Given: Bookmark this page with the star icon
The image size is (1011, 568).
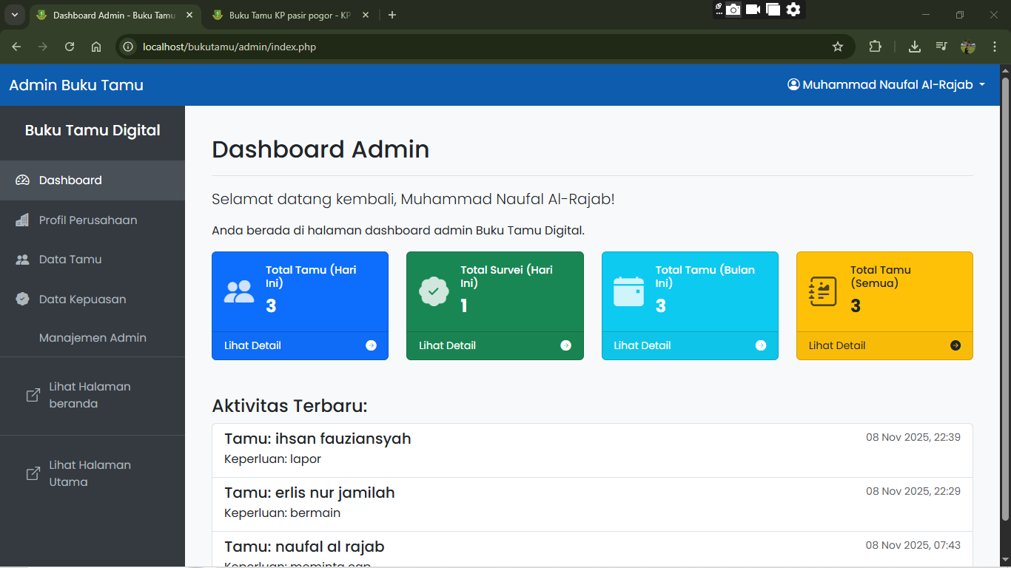Looking at the screenshot, I should (838, 47).
